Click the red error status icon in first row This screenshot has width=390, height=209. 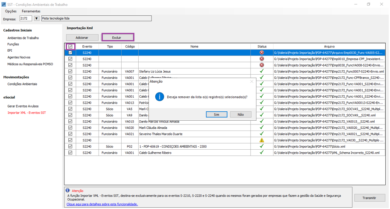(x=262, y=52)
